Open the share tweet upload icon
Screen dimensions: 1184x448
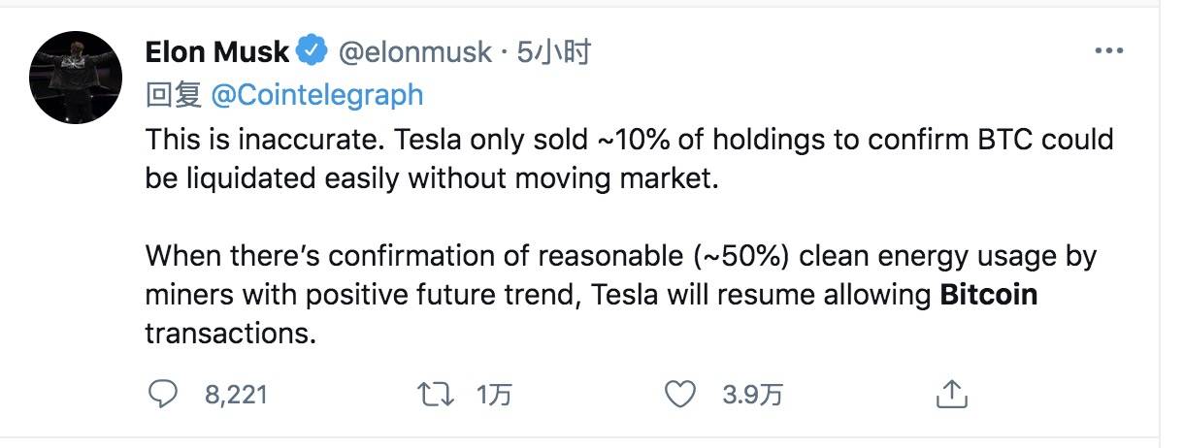[951, 393]
